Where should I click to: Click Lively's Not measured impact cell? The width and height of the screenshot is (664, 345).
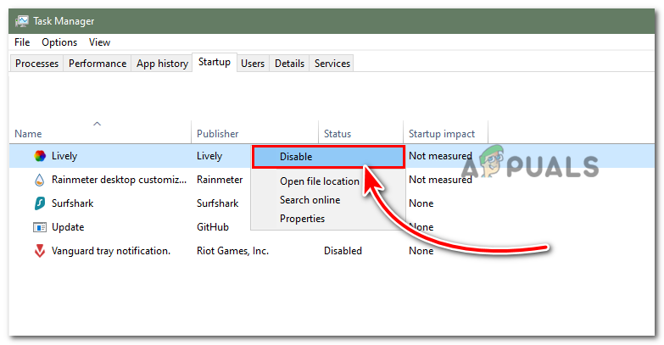pos(440,156)
